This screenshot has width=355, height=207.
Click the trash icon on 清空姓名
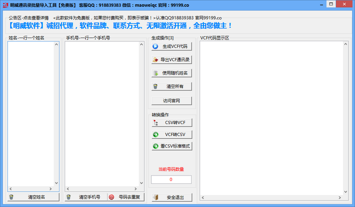pyautogui.click(x=12, y=197)
